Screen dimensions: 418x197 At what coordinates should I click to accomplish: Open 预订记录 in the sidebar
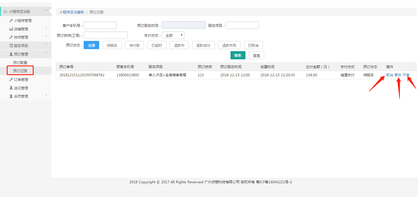pos(20,71)
